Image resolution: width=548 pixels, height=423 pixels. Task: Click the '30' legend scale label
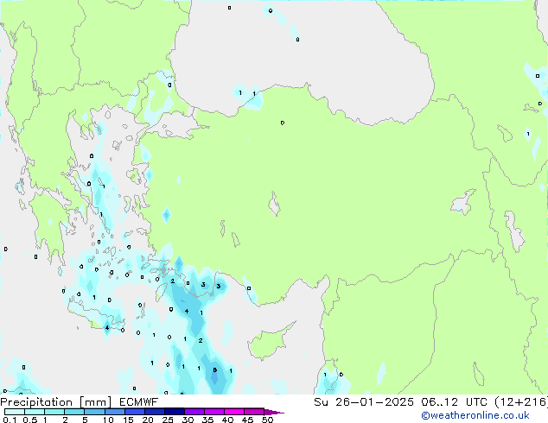(188, 420)
